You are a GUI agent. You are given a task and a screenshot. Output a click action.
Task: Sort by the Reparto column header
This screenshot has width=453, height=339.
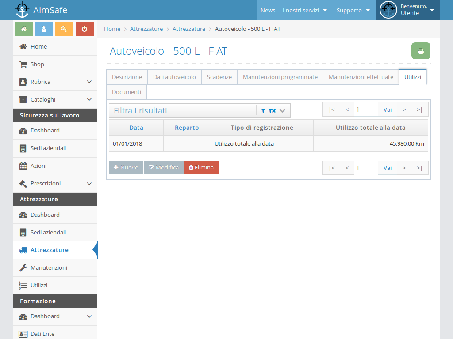187,128
